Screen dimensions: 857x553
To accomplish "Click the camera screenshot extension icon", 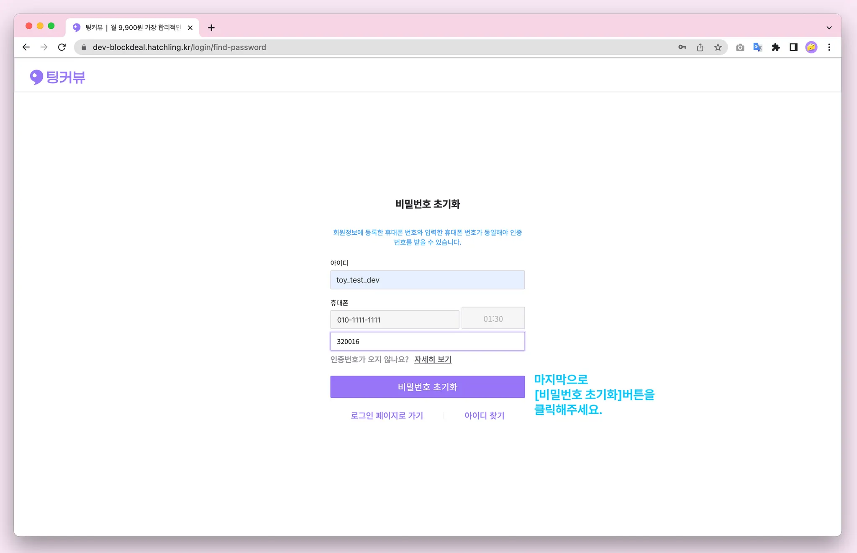I will point(740,47).
